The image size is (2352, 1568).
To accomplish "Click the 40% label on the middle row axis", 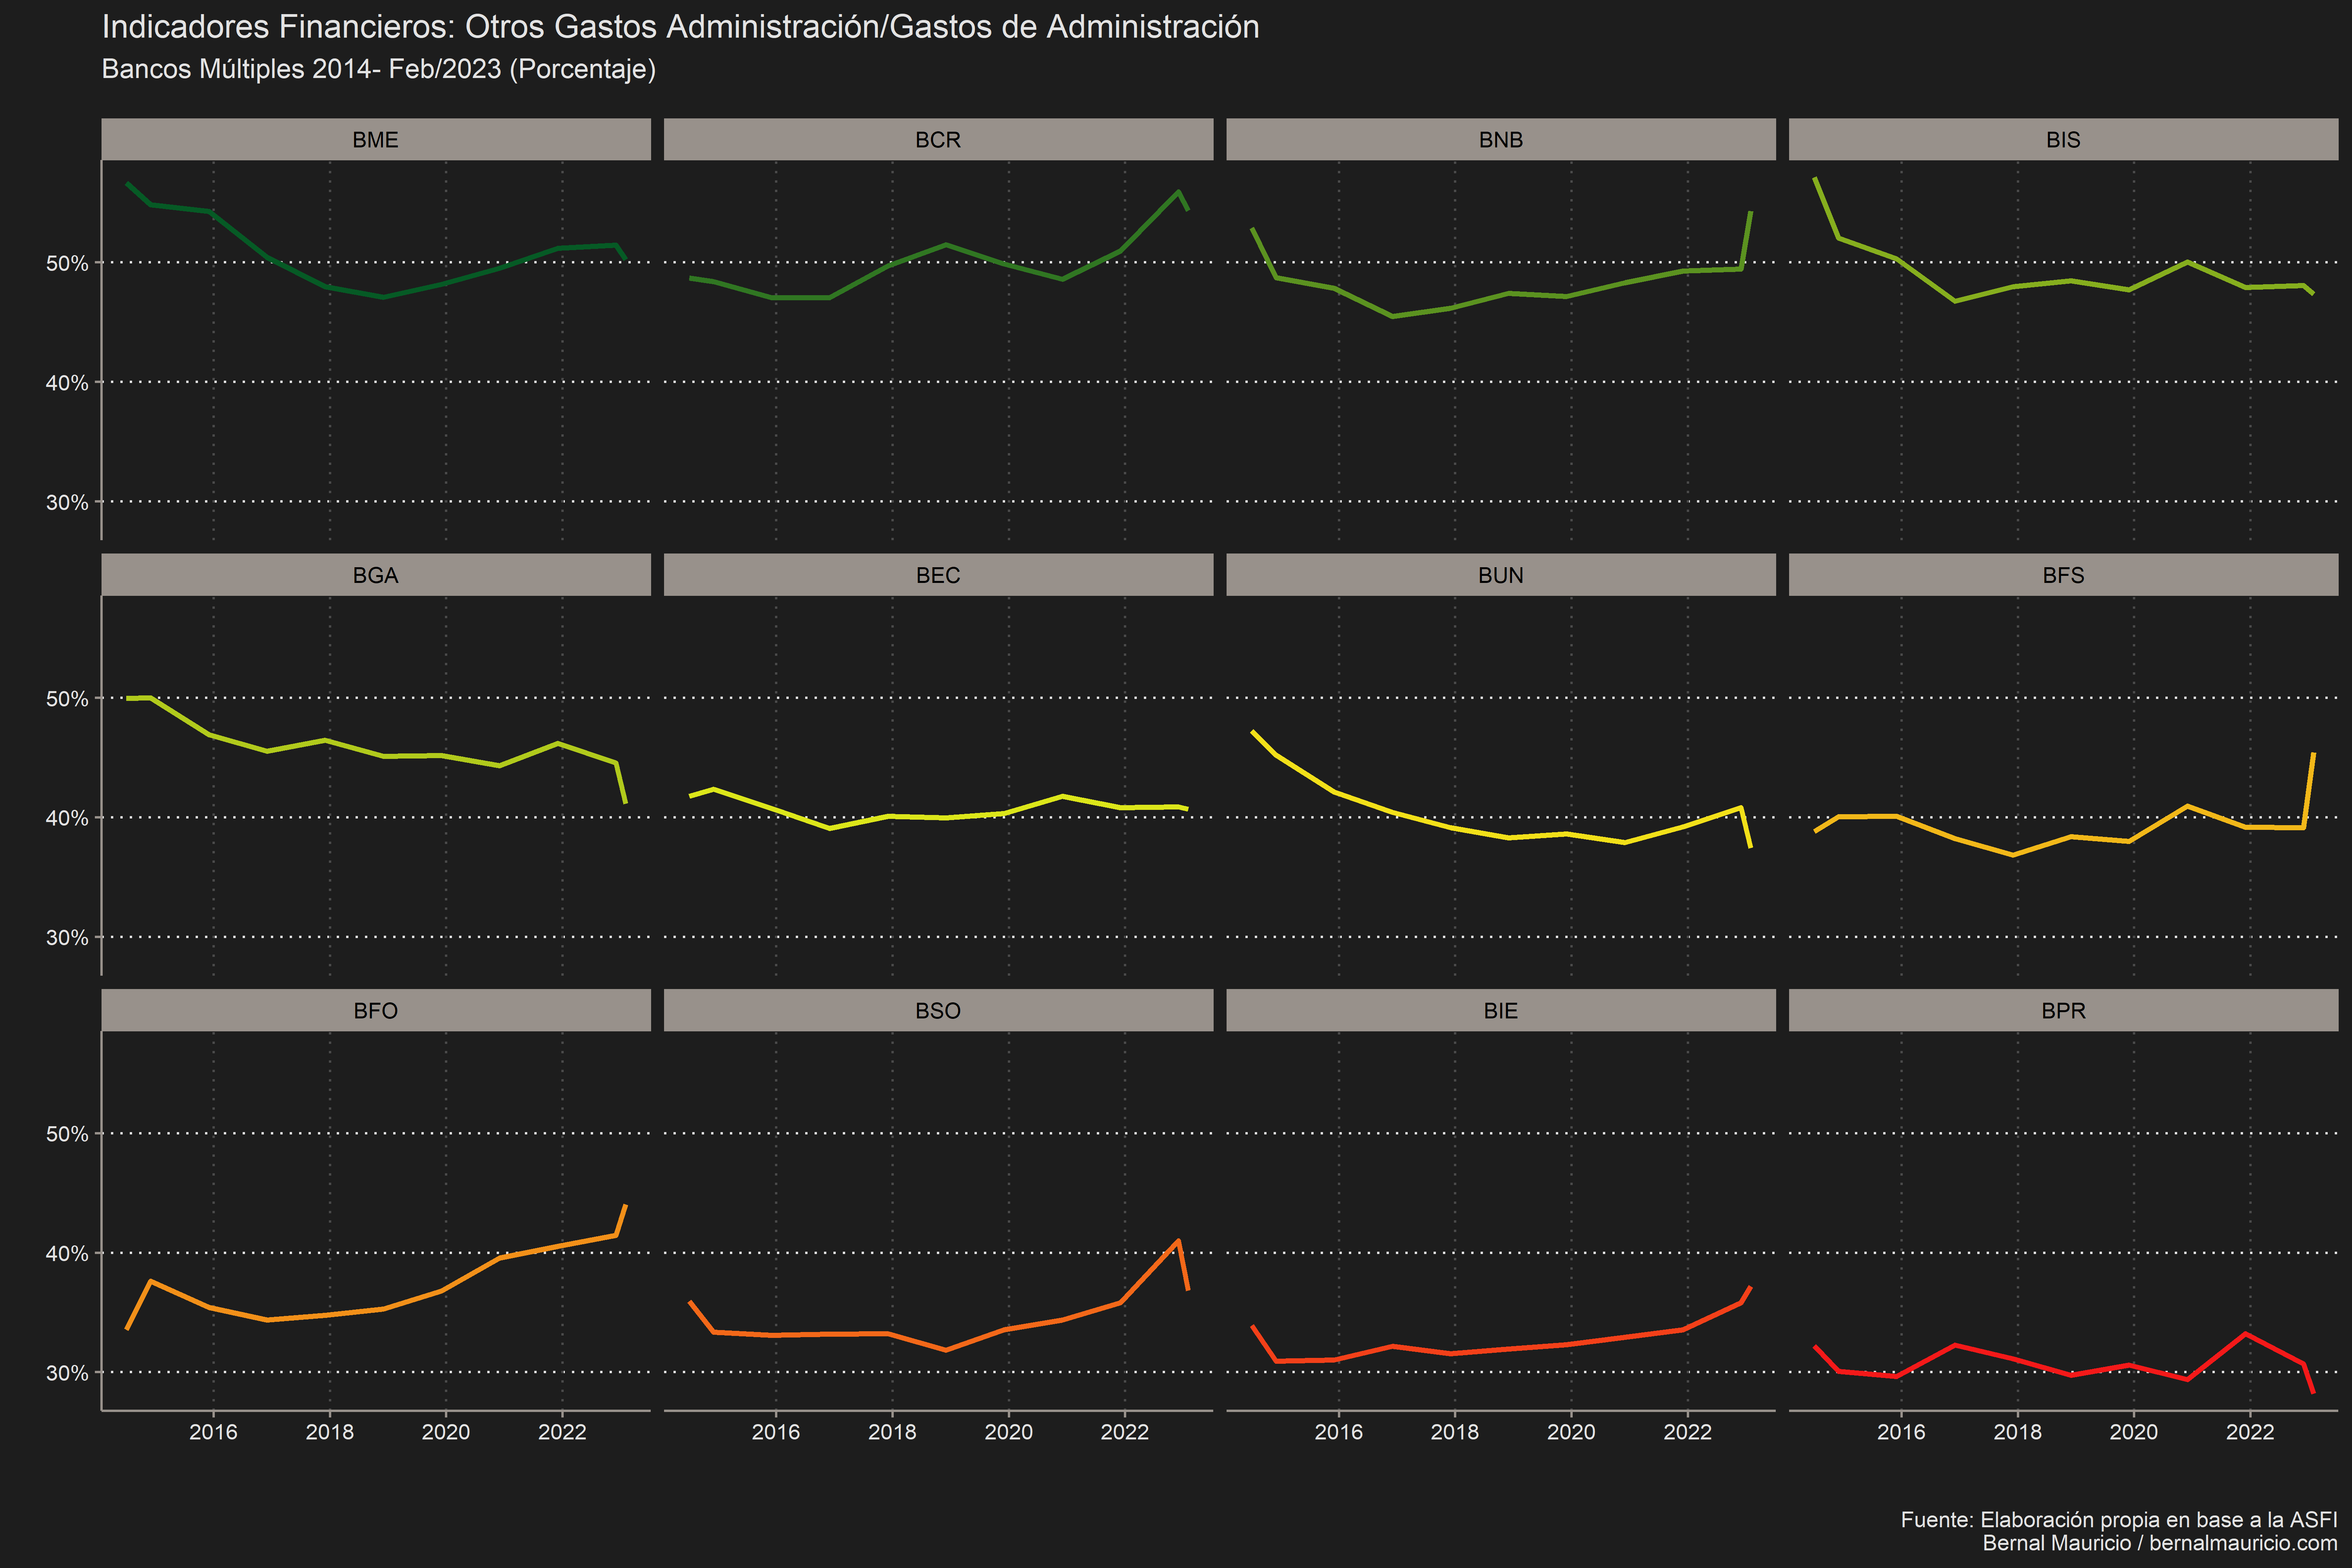I will coord(67,818).
